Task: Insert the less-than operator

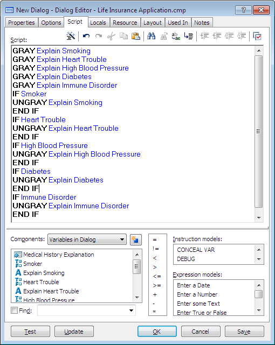Action: pos(155,258)
